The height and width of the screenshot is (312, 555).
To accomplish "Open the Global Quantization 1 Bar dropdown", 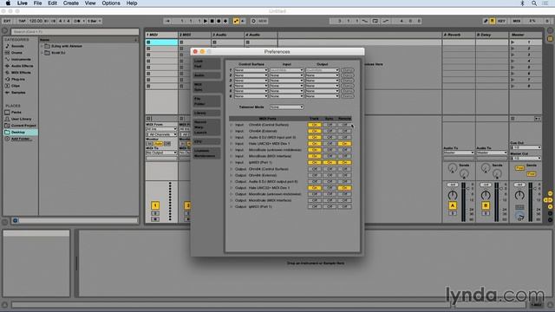I will 94,21.
